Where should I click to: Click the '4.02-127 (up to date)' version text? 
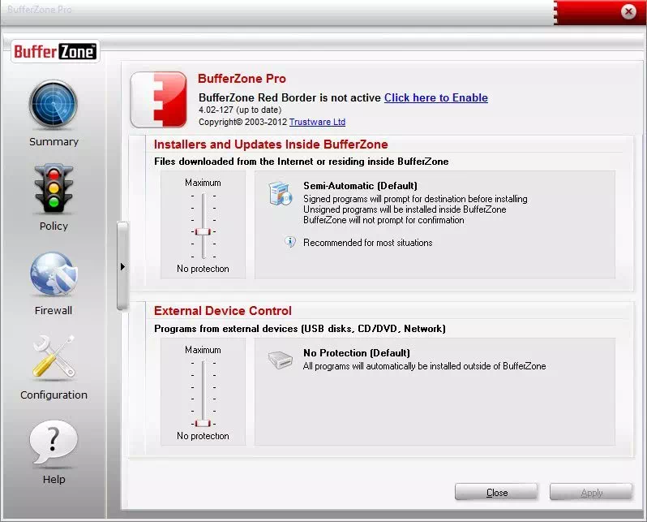240,110
